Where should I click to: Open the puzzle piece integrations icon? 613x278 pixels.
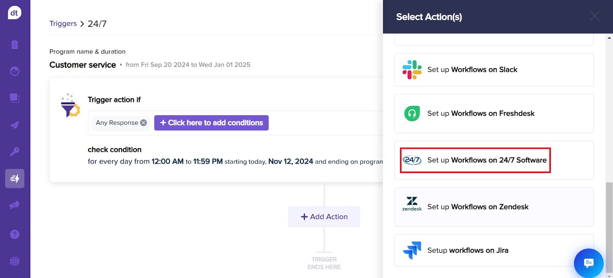(x=15, y=205)
